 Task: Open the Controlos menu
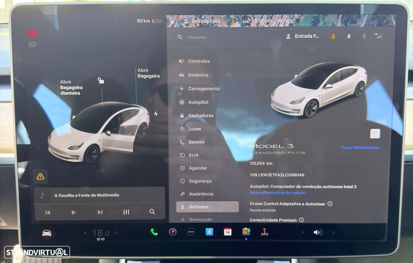tap(195, 61)
